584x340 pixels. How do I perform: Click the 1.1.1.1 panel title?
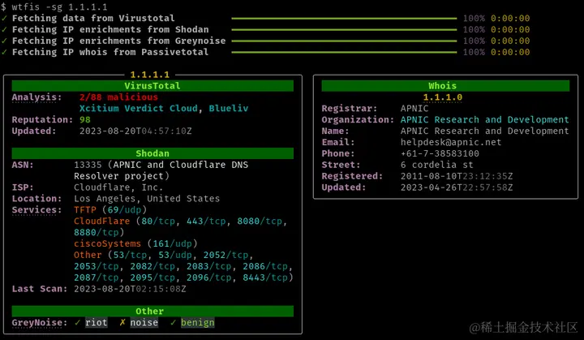(150, 75)
